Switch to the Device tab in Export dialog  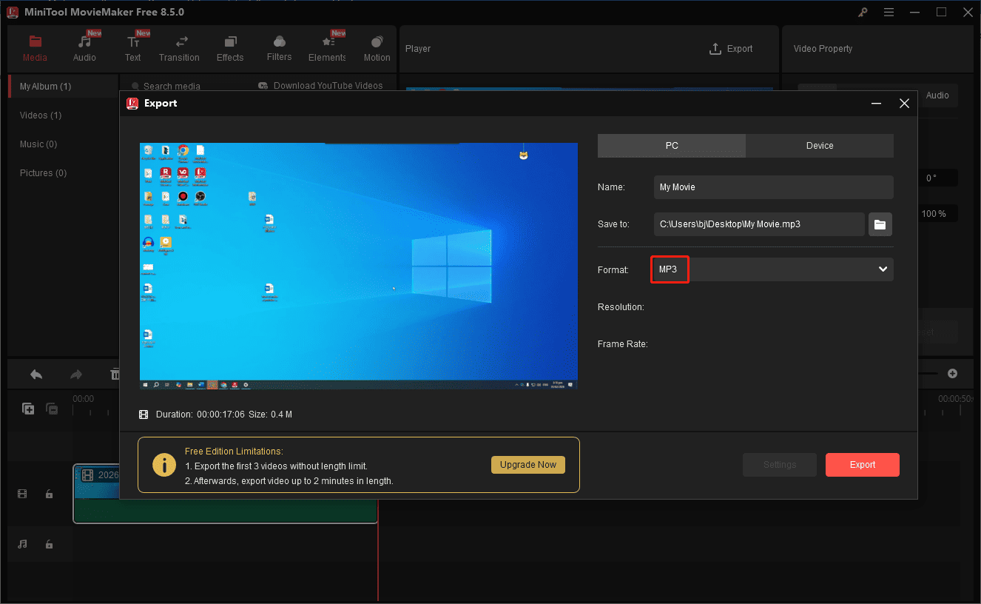(820, 145)
